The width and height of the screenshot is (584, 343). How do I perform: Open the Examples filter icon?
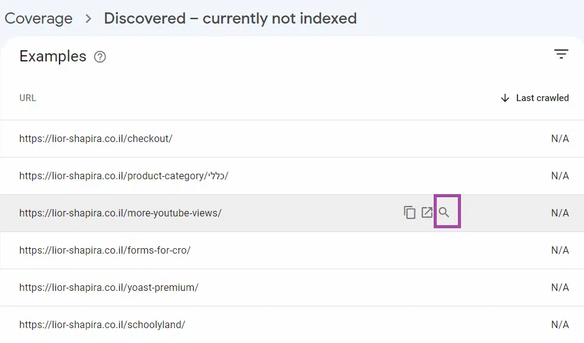[x=561, y=55]
